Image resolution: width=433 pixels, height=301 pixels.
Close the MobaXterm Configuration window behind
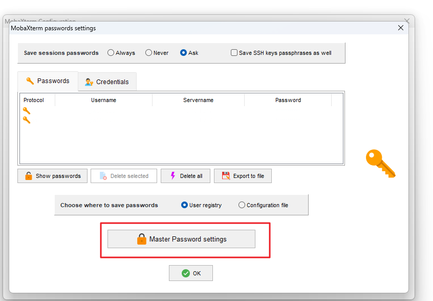point(407,21)
